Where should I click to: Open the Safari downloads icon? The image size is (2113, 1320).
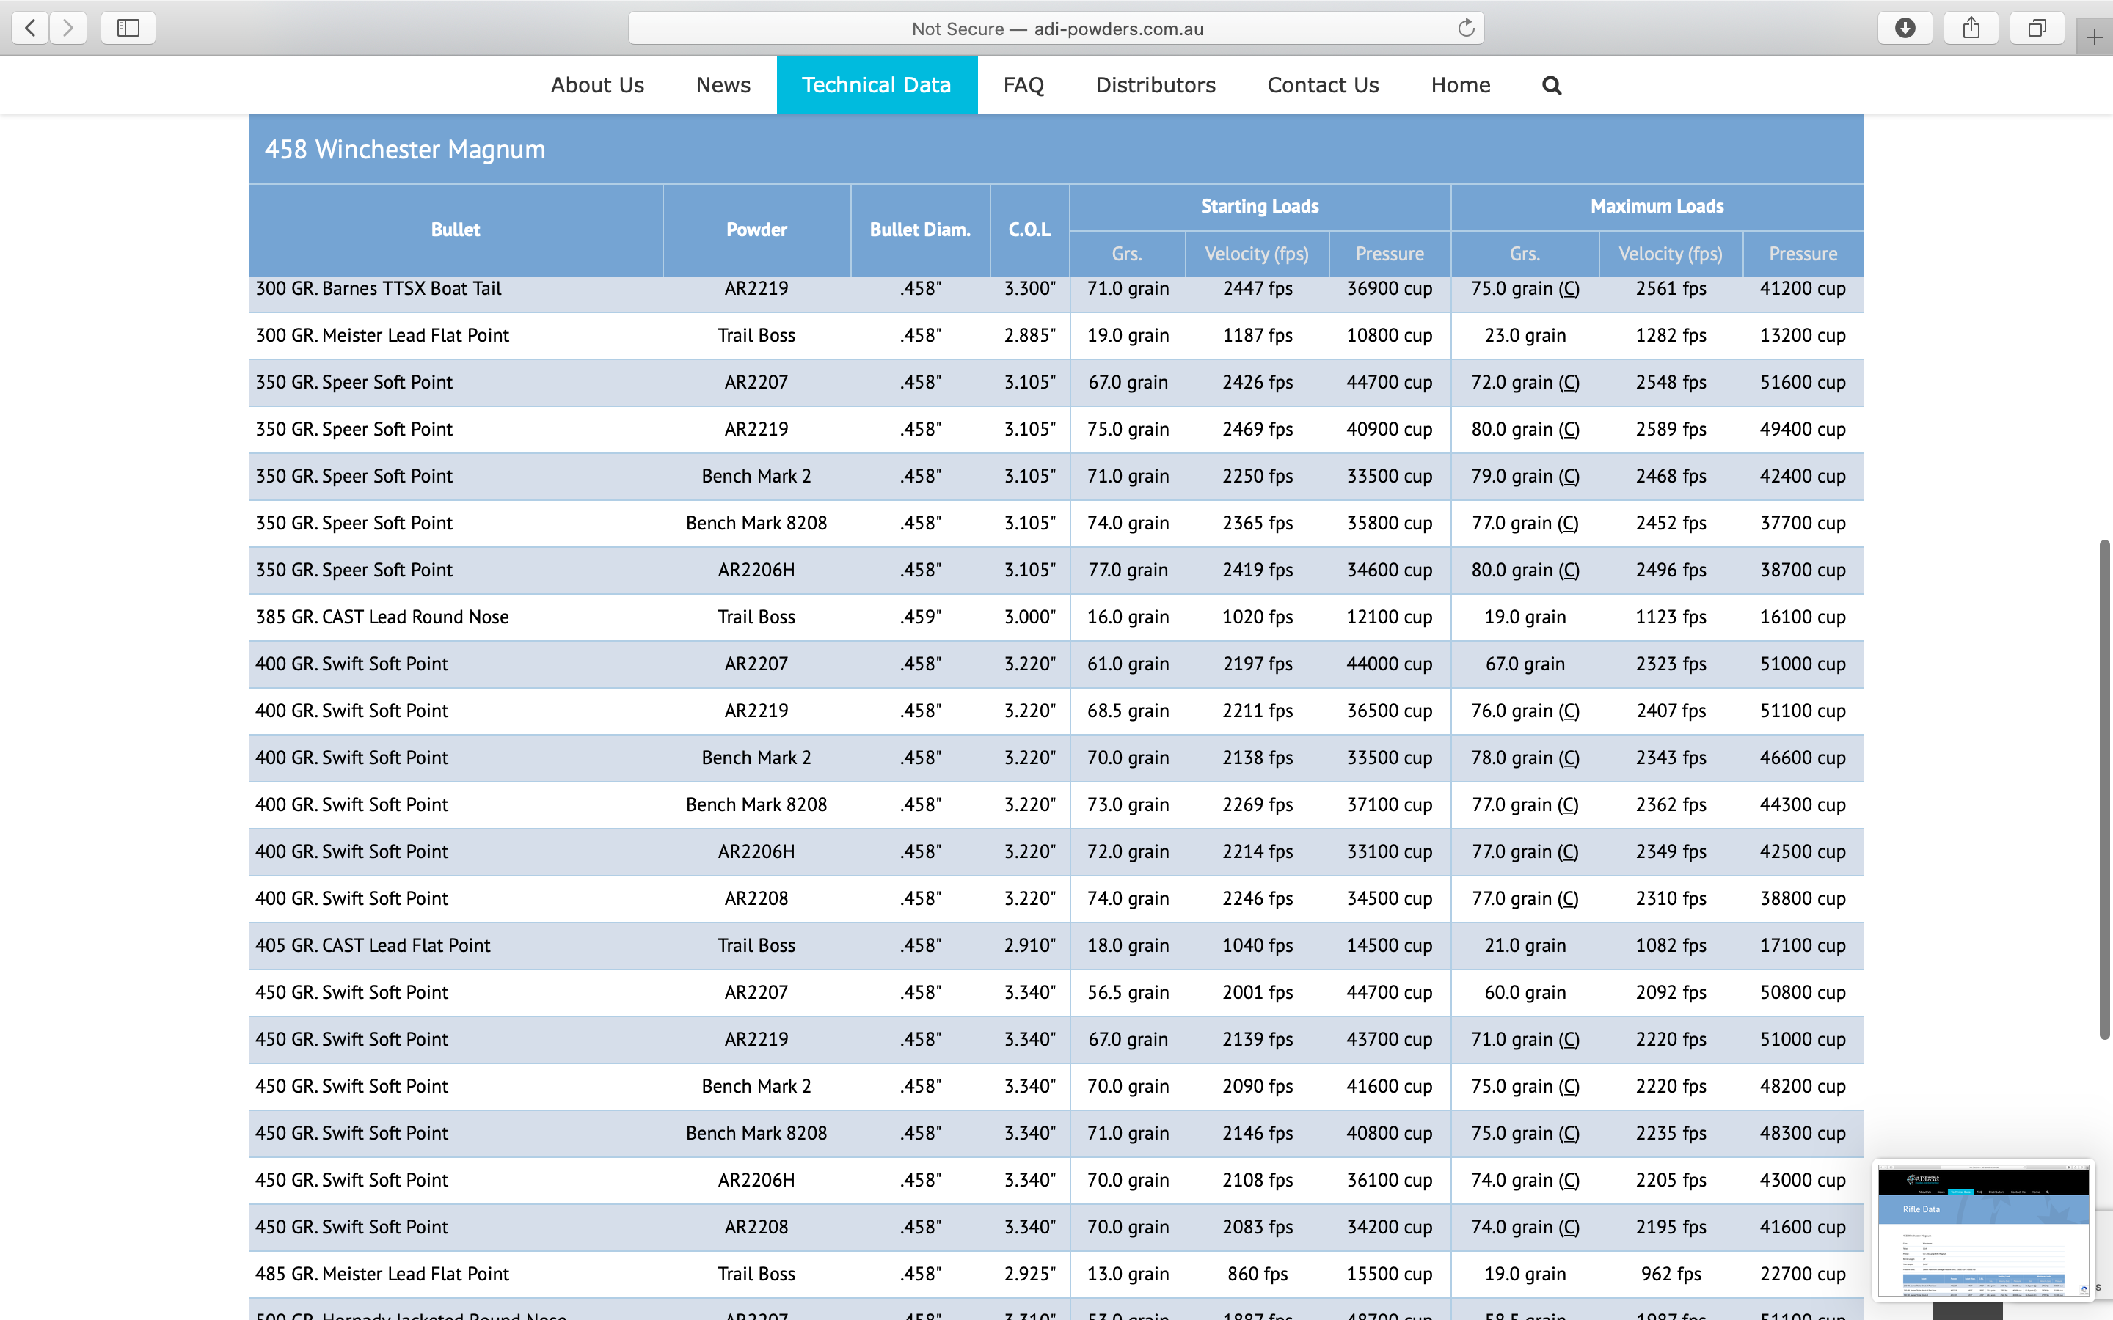pyautogui.click(x=1905, y=28)
